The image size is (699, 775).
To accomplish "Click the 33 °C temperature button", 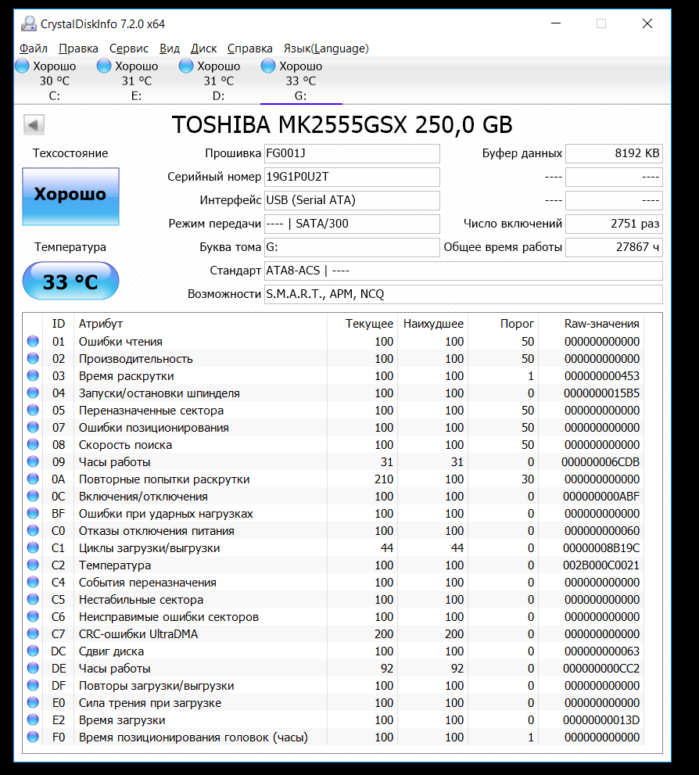I will pos(70,281).
